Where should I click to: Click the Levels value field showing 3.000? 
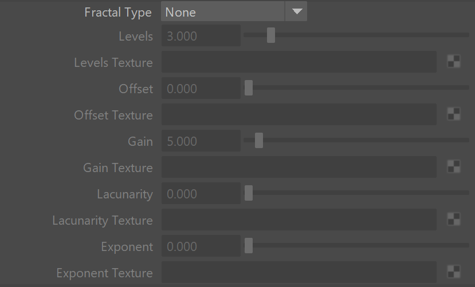pyautogui.click(x=201, y=35)
